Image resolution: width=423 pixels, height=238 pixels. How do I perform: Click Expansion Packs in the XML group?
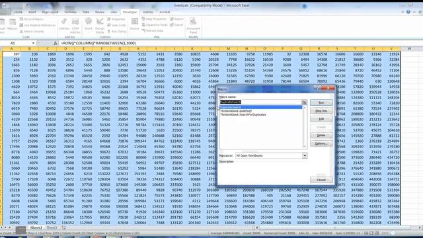(x=155, y=25)
